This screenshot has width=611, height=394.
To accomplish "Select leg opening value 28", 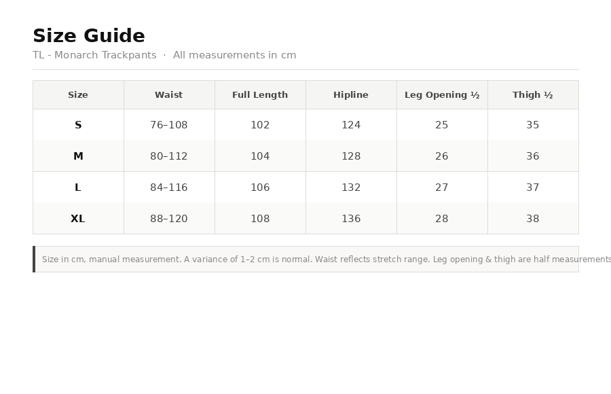I will [441, 219].
